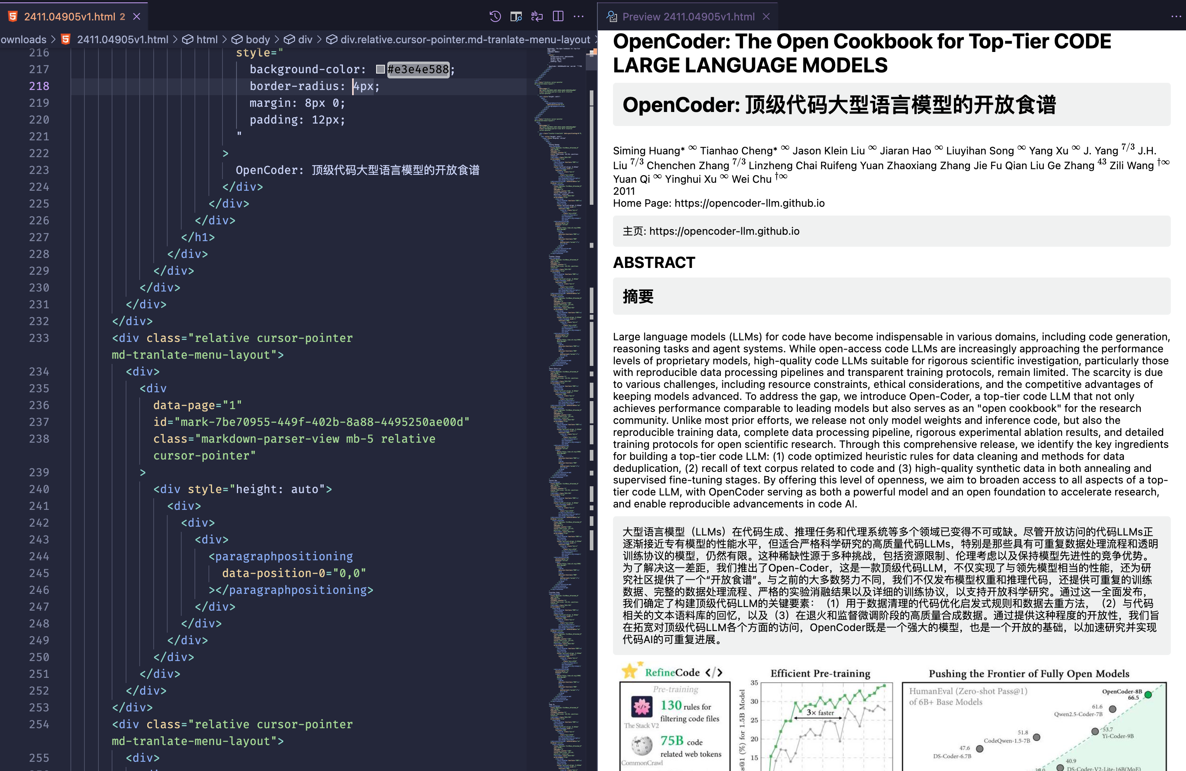Click the cube symbol icon beside body breadcrumb
1186x771 pixels.
click(x=237, y=39)
